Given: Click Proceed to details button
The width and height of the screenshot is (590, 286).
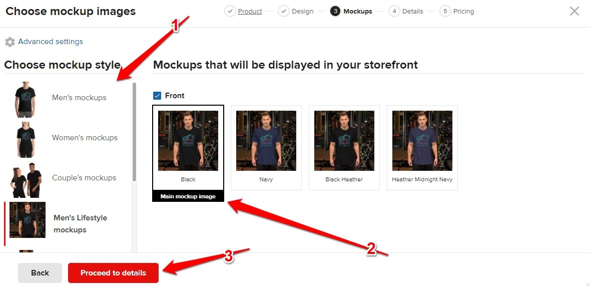Looking at the screenshot, I should pyautogui.click(x=113, y=273).
